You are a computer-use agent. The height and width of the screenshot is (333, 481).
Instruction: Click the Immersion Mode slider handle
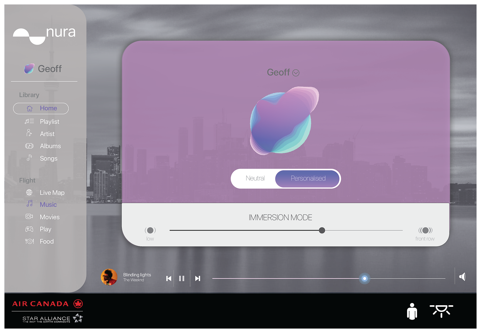click(322, 230)
